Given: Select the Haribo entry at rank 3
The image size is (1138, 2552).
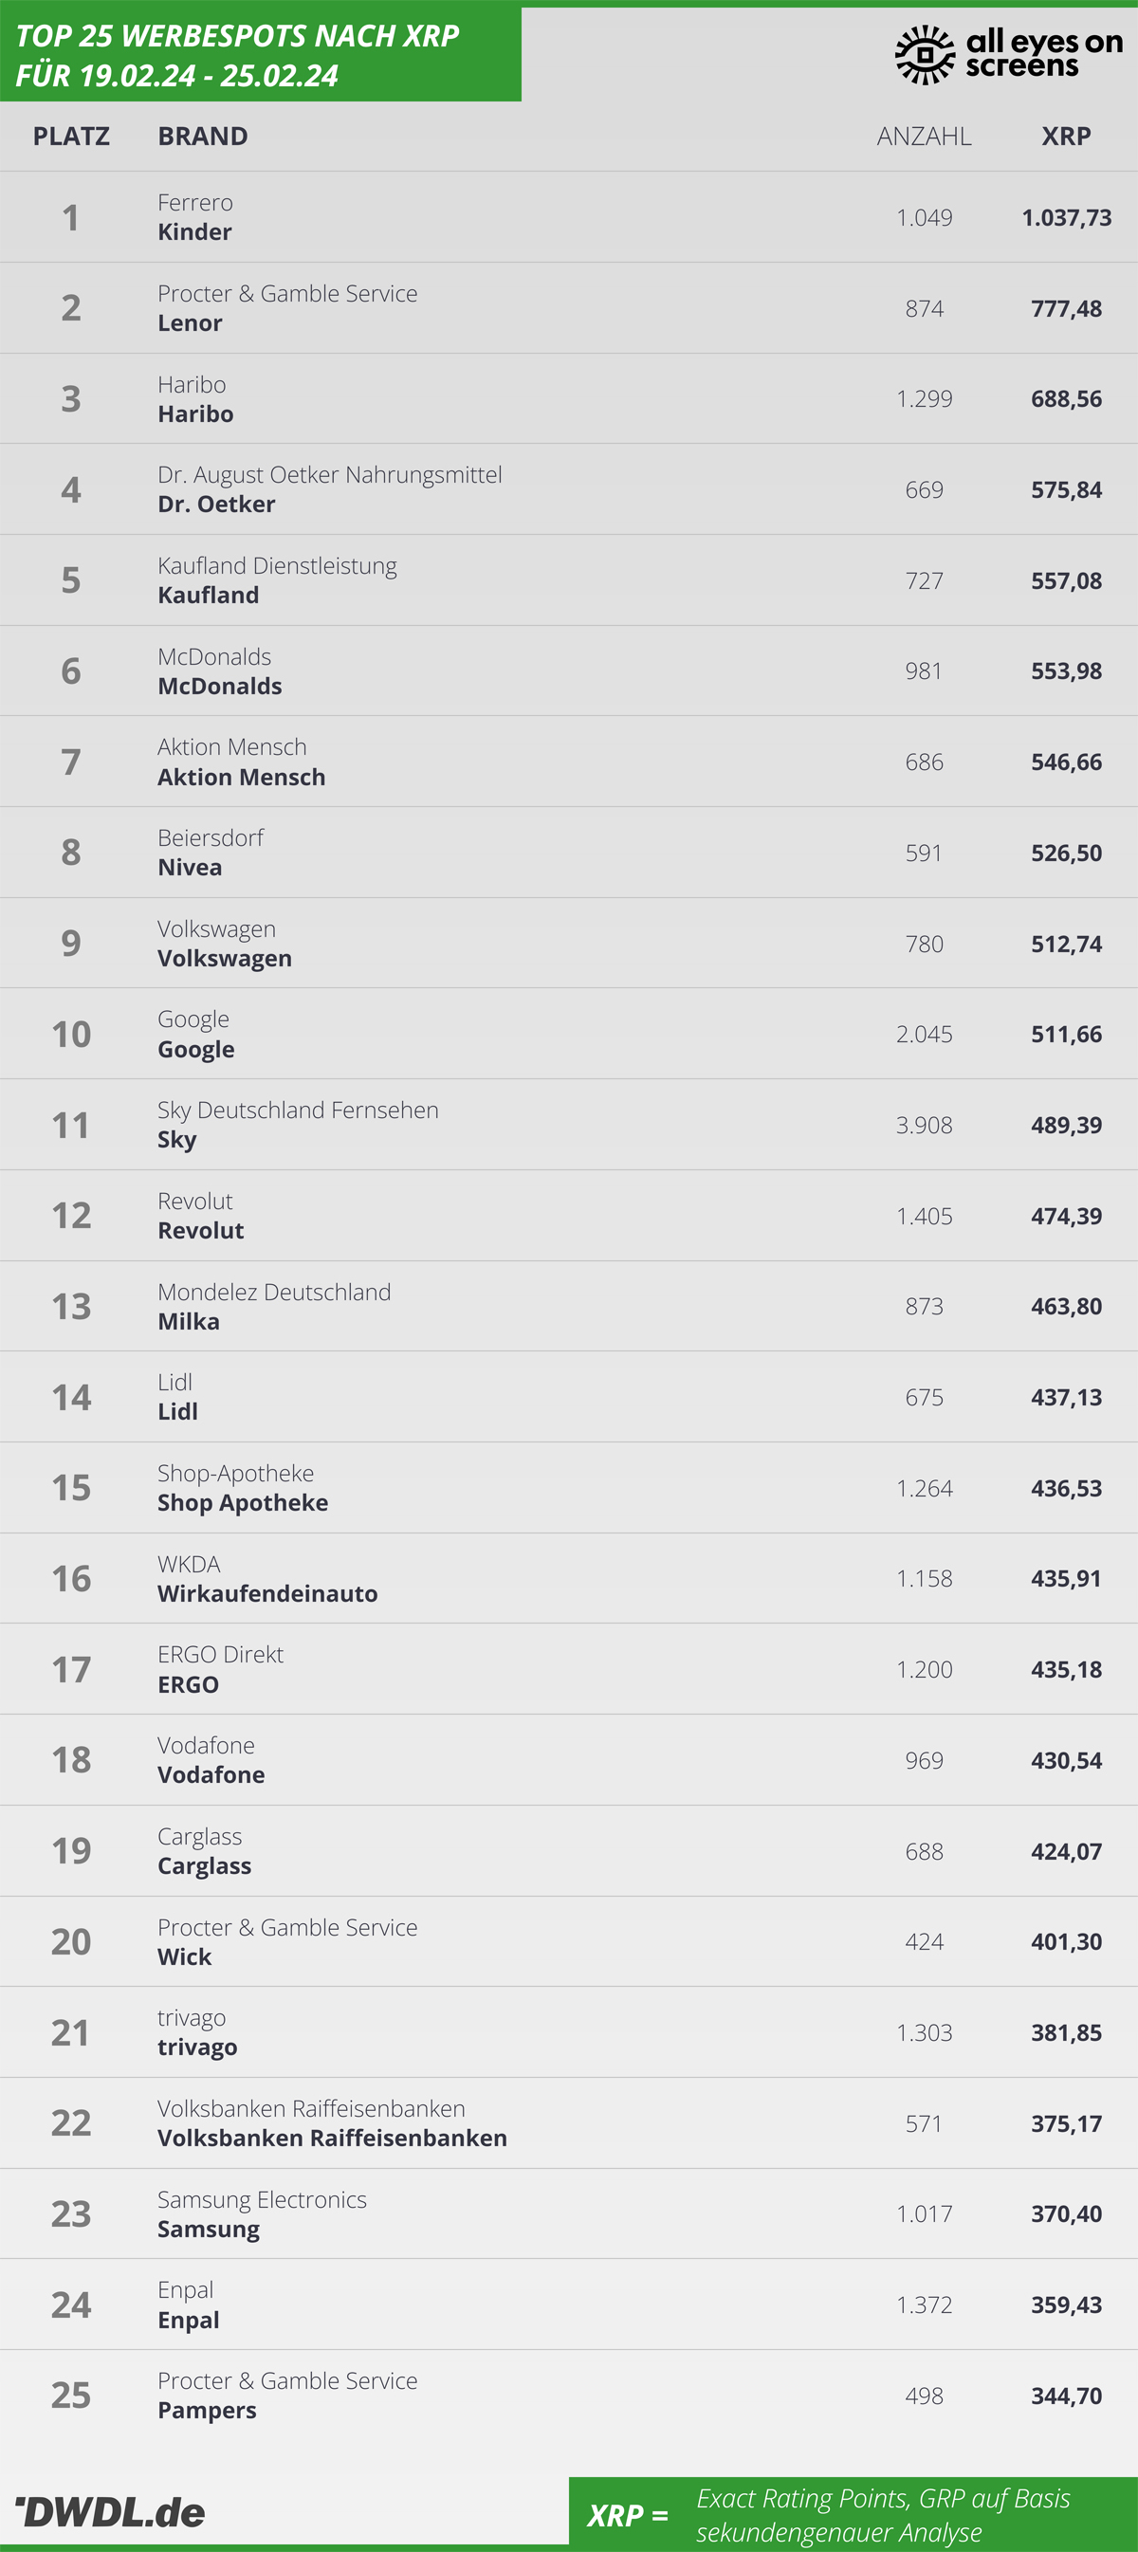Looking at the screenshot, I should [568, 398].
